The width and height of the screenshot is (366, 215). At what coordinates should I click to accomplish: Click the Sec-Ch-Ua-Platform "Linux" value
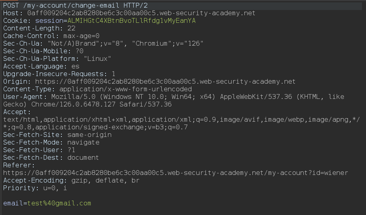pyautogui.click(x=98, y=59)
